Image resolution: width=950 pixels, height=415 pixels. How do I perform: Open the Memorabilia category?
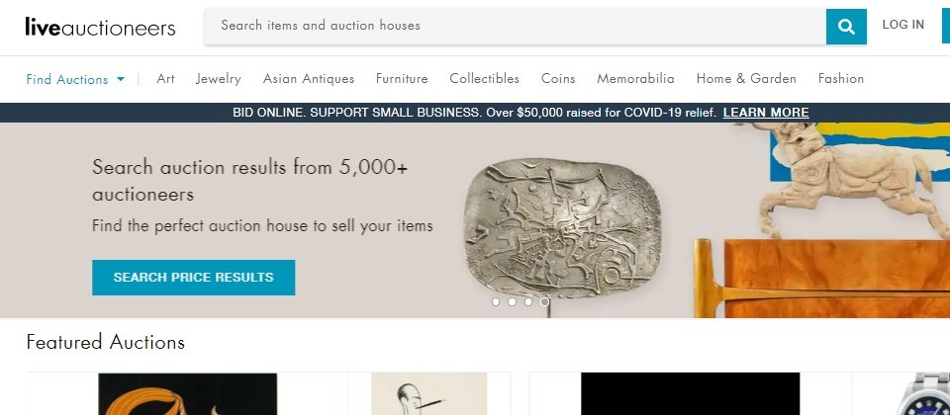[635, 79]
